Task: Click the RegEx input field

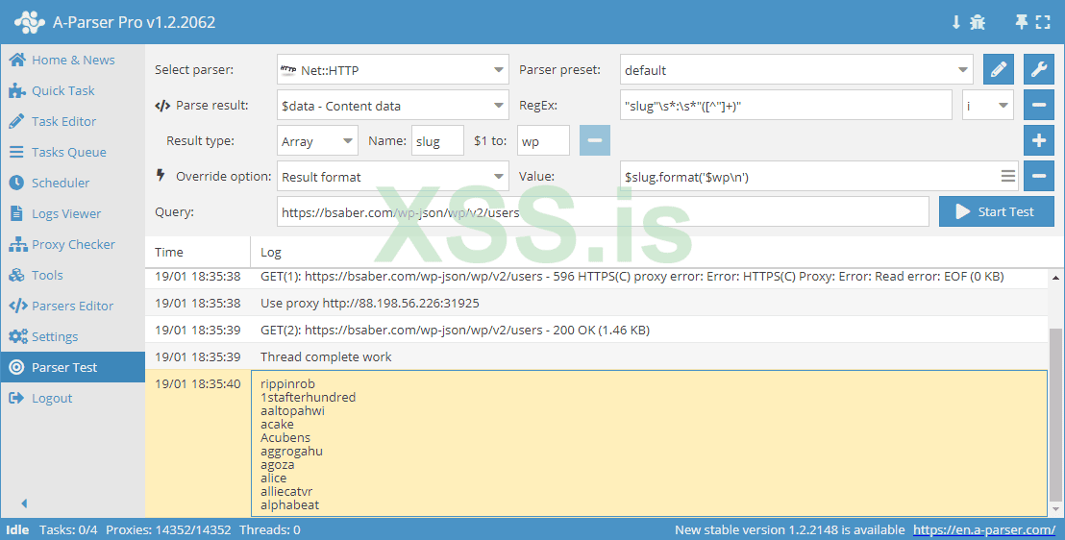Action: [x=786, y=106]
